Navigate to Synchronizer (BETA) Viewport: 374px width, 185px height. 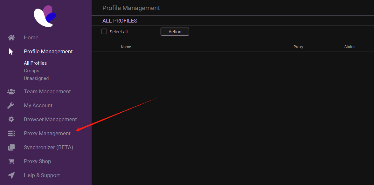coord(48,148)
